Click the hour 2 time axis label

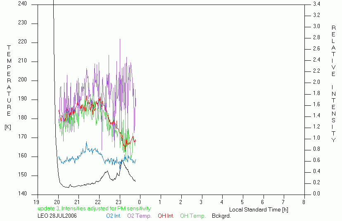pyautogui.click(x=180, y=202)
